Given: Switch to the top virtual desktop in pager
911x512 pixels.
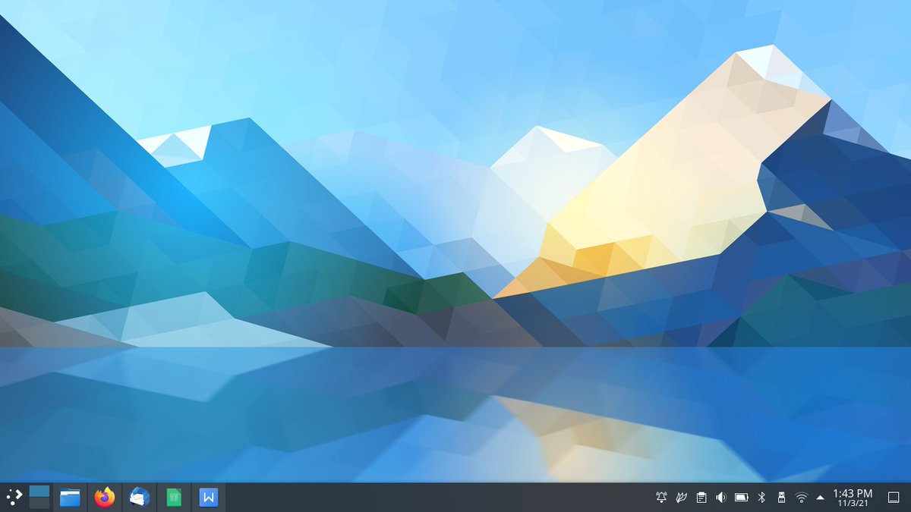Looking at the screenshot, I should (39, 492).
